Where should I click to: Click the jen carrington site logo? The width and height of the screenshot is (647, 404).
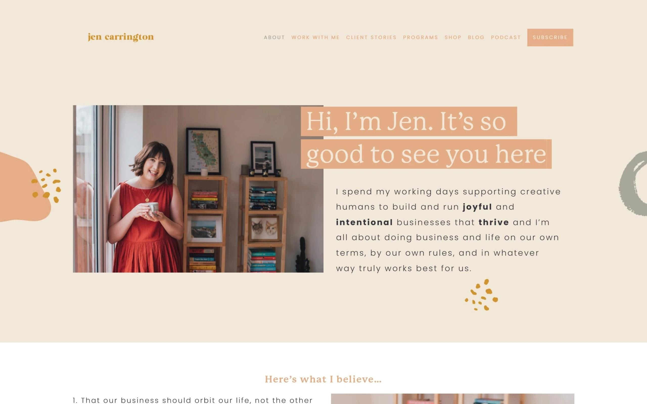tap(121, 37)
